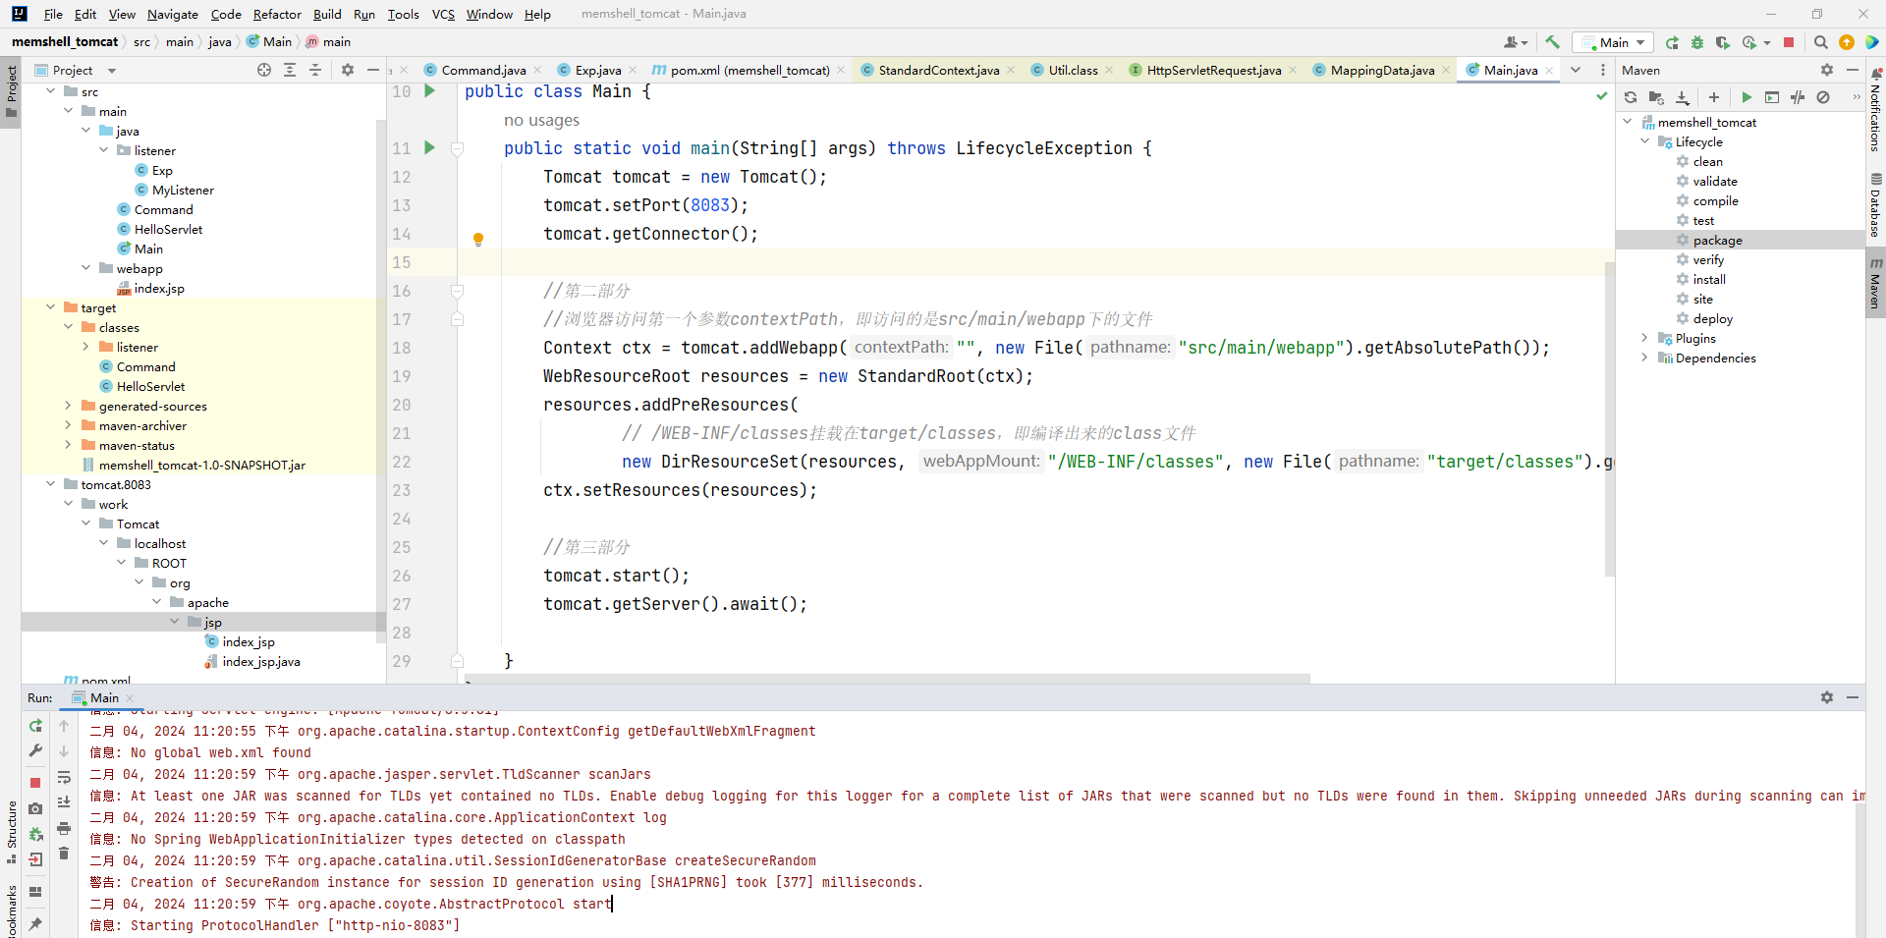Screen dimensions: 1886x938
Task: Dump threads using the camera icon
Action: [35, 808]
